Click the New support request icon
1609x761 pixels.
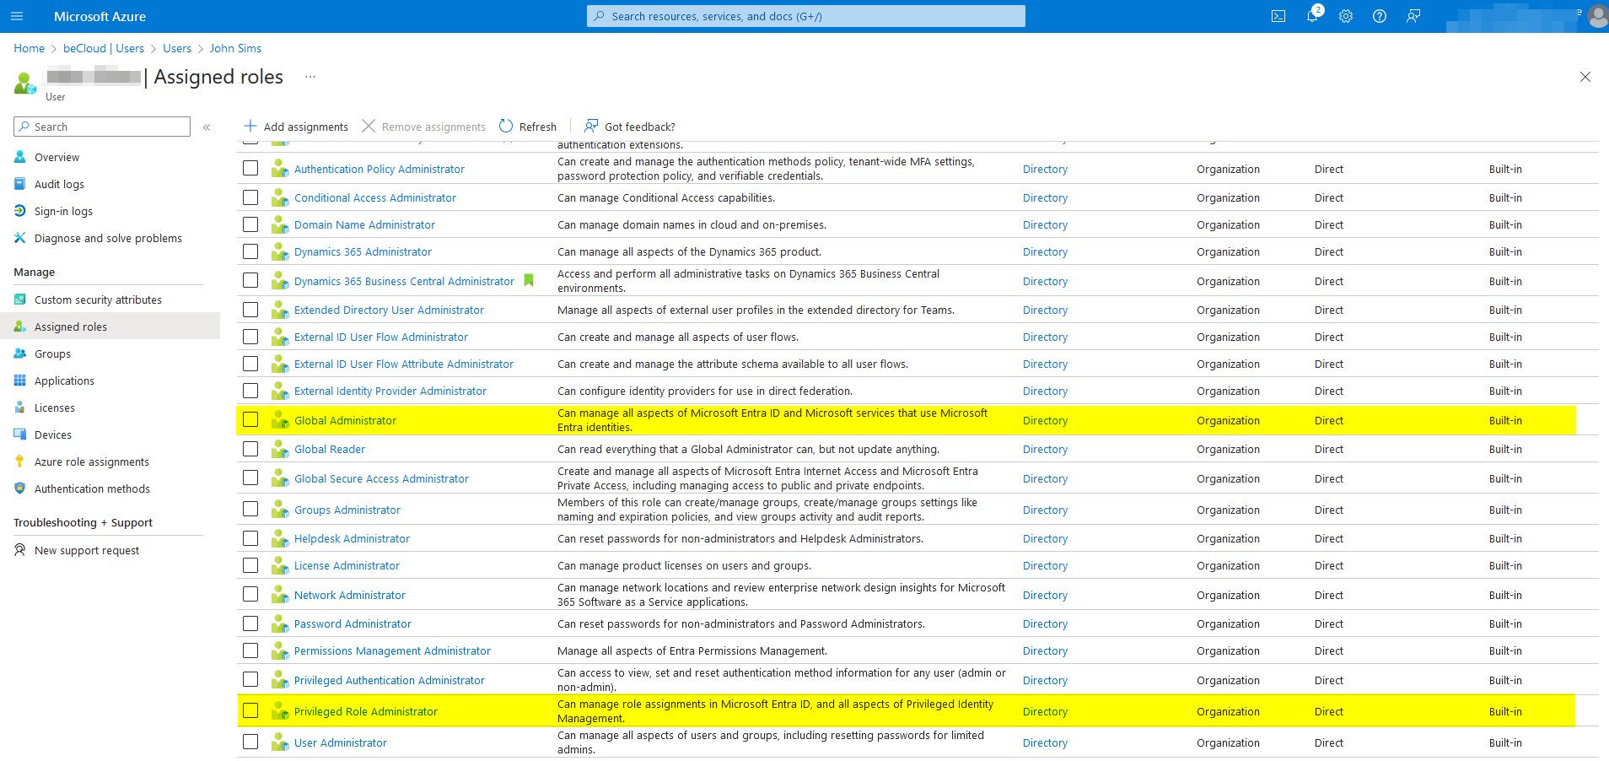coord(20,550)
